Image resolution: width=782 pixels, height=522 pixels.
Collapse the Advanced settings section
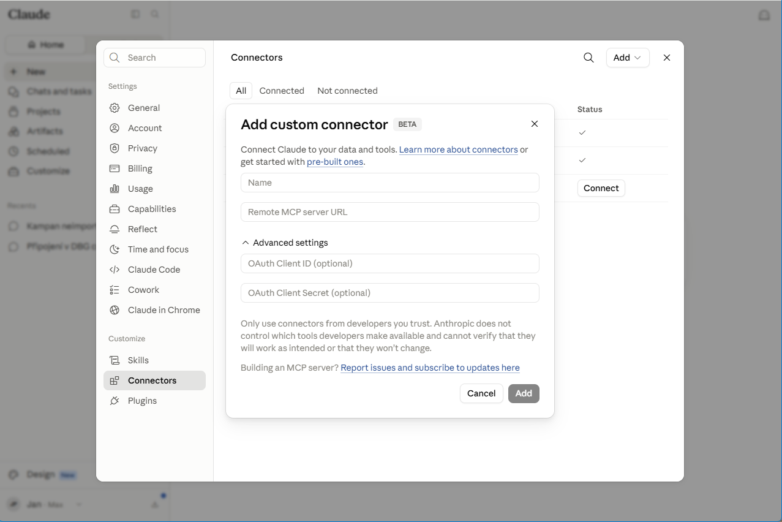[285, 243]
